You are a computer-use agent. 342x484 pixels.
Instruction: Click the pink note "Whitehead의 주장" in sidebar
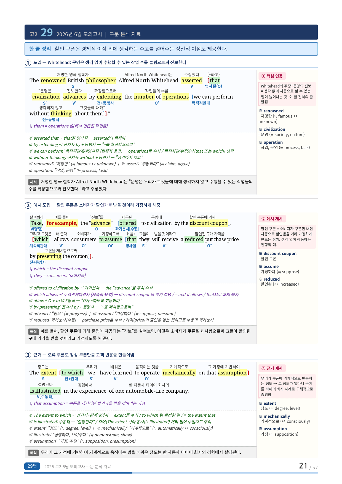[287, 94]
